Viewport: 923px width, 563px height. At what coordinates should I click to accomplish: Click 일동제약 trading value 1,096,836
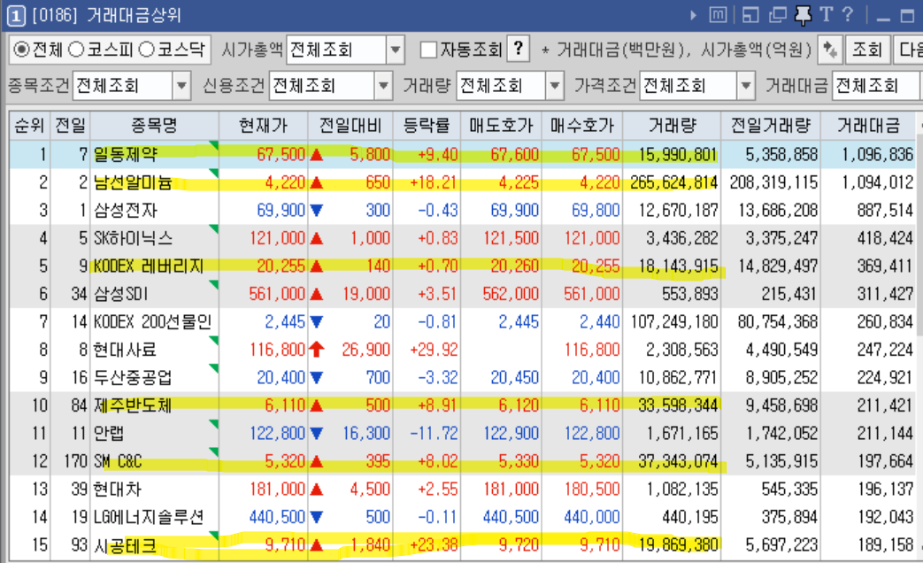[877, 154]
